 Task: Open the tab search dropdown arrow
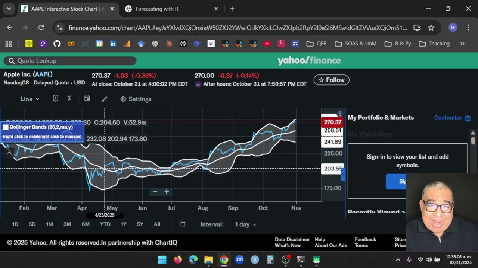9,9
